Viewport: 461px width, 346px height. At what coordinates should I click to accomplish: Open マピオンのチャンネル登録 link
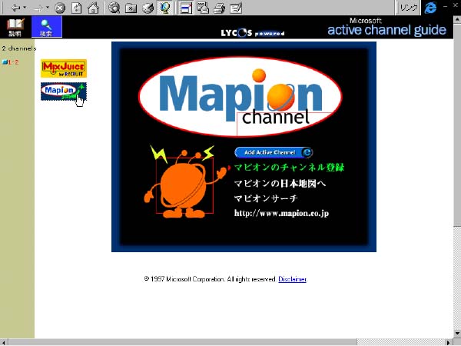(289, 168)
